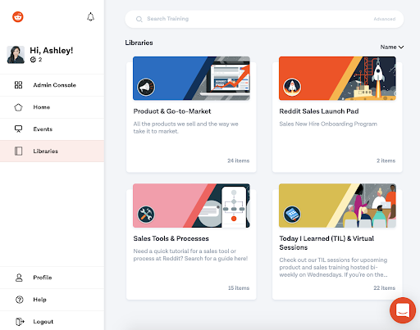Click the Search Training input field

point(264,19)
